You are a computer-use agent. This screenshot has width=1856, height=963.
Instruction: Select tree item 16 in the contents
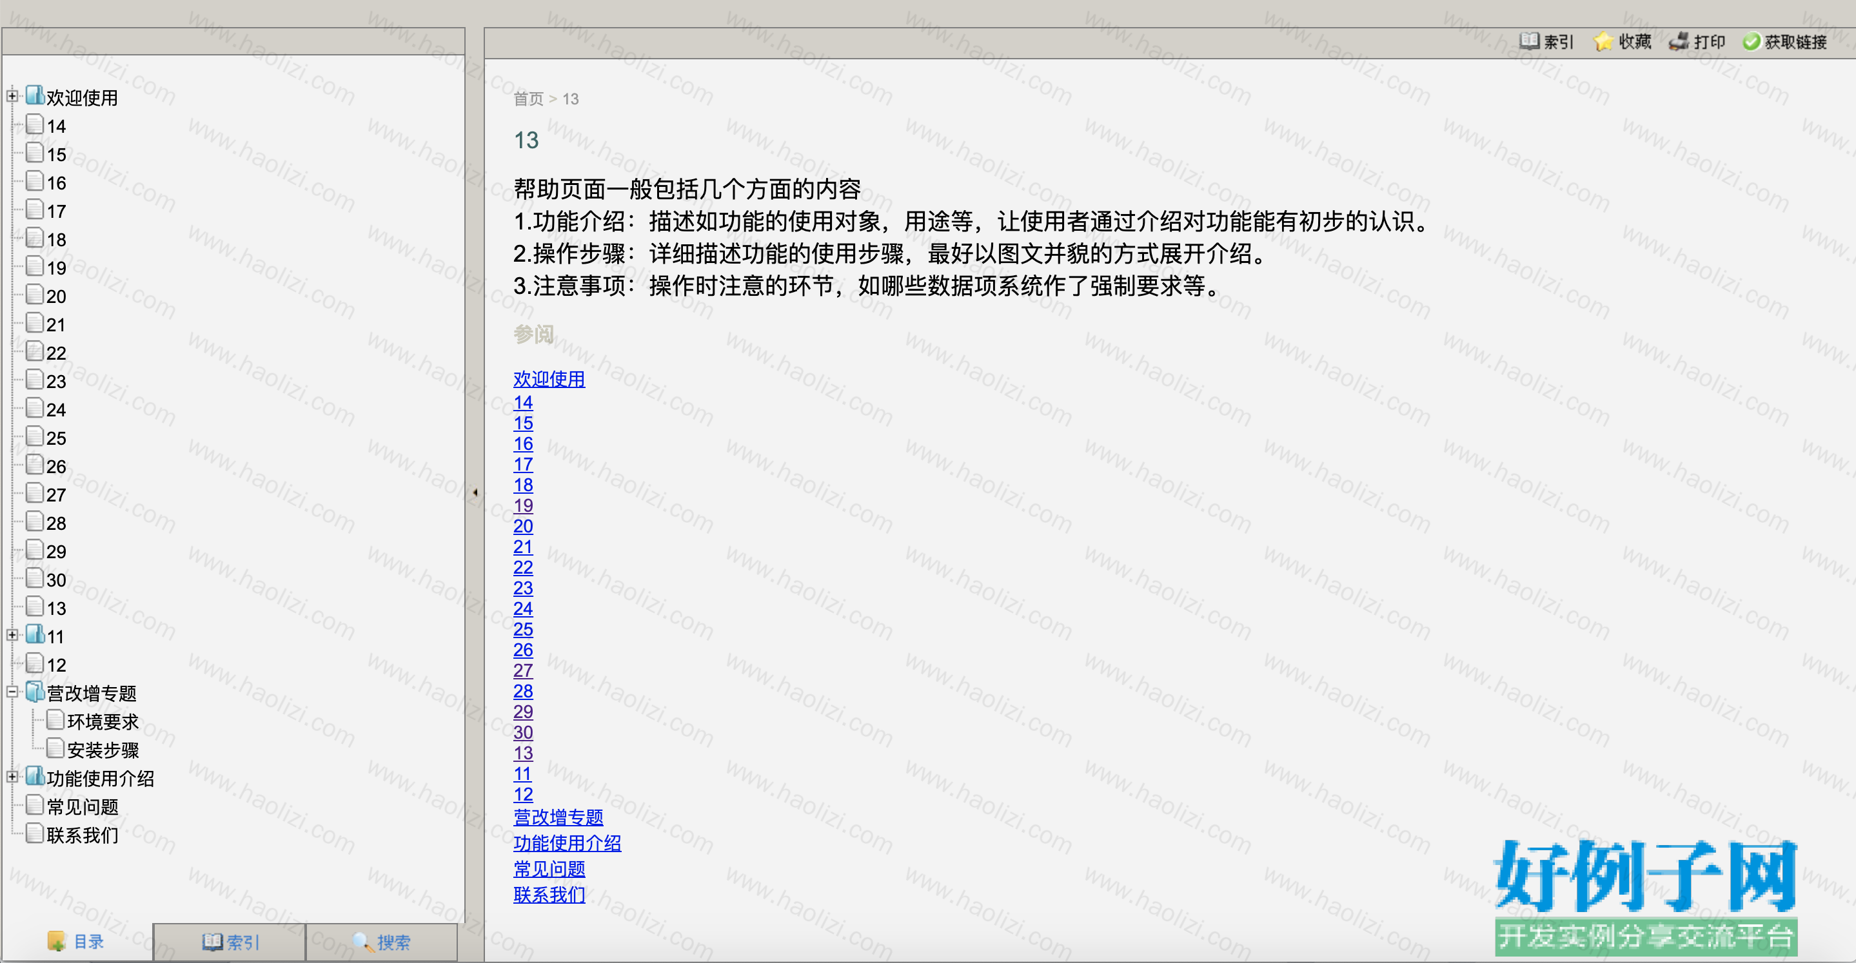(x=56, y=182)
